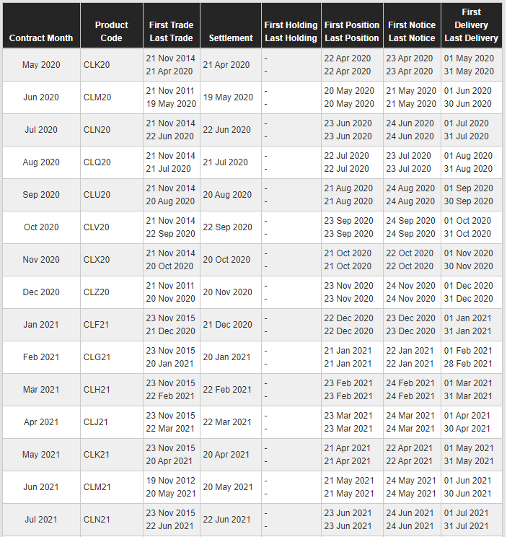507x537 pixels.
Task: Select product code CLM20
Action: [97, 97]
